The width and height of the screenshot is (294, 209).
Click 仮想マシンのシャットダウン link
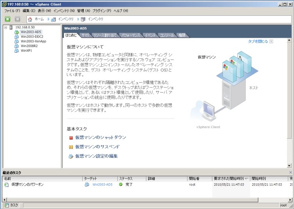click(101, 137)
